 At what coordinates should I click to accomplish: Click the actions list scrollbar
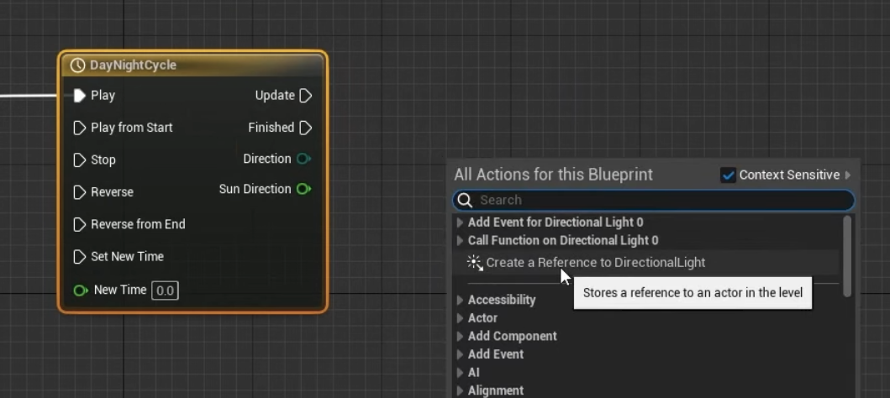[x=847, y=256]
